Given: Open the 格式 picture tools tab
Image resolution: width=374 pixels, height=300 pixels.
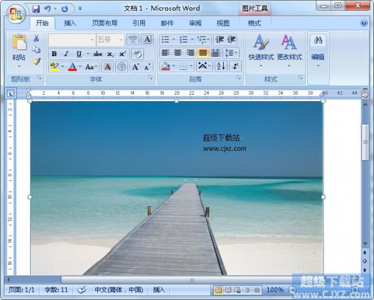Looking at the screenshot, I should point(254,23).
